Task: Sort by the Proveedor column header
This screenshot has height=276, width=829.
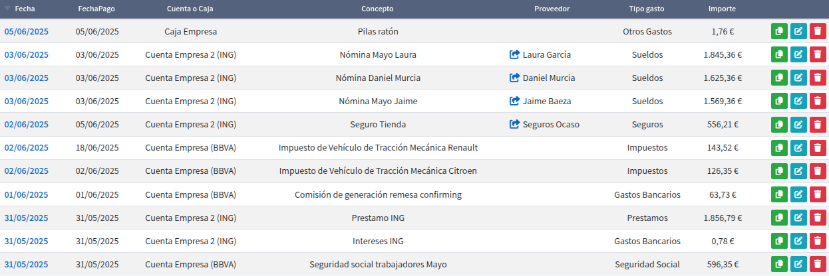Action: [x=552, y=9]
